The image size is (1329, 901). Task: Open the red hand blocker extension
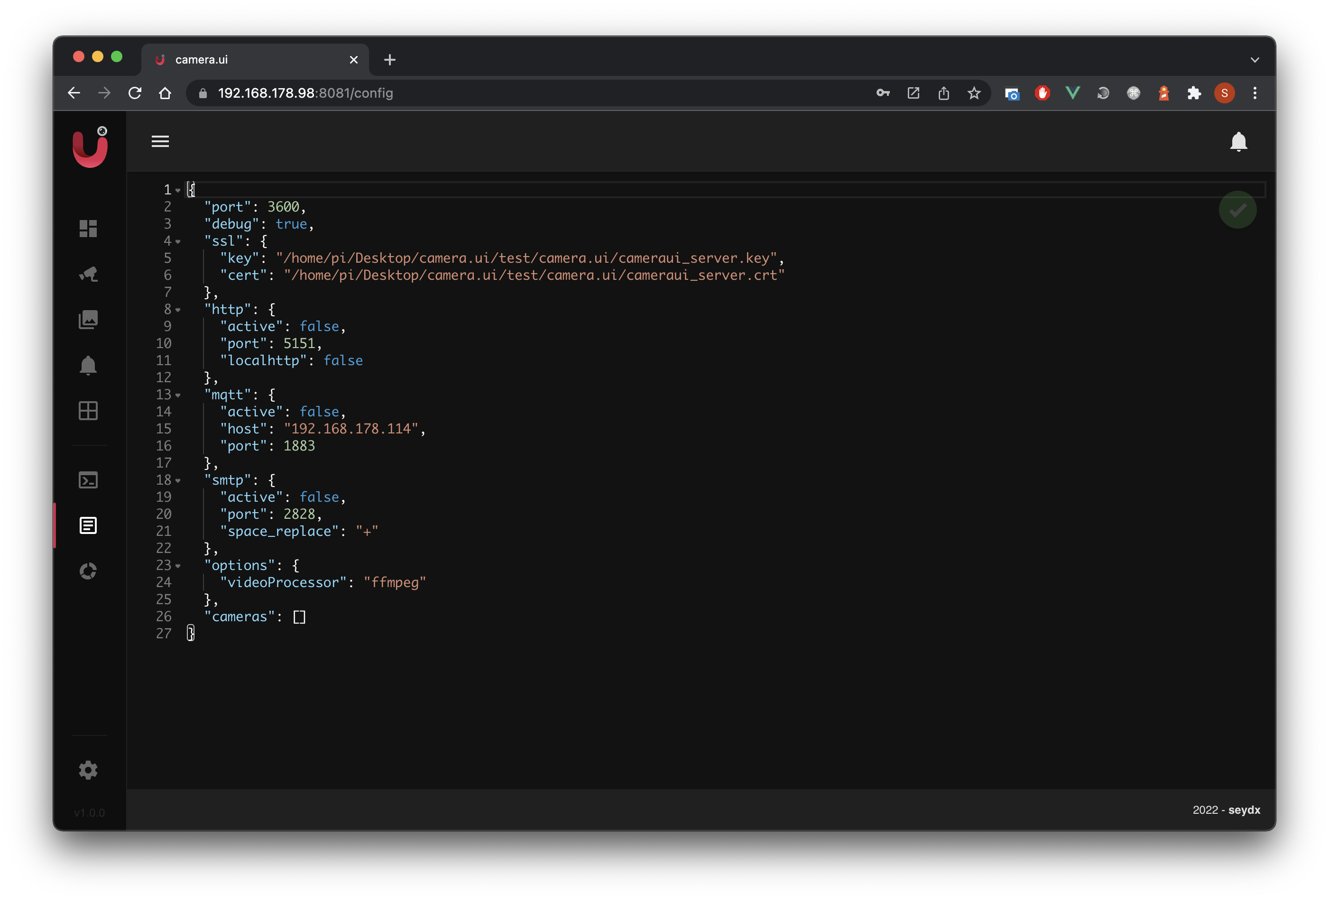[1042, 93]
